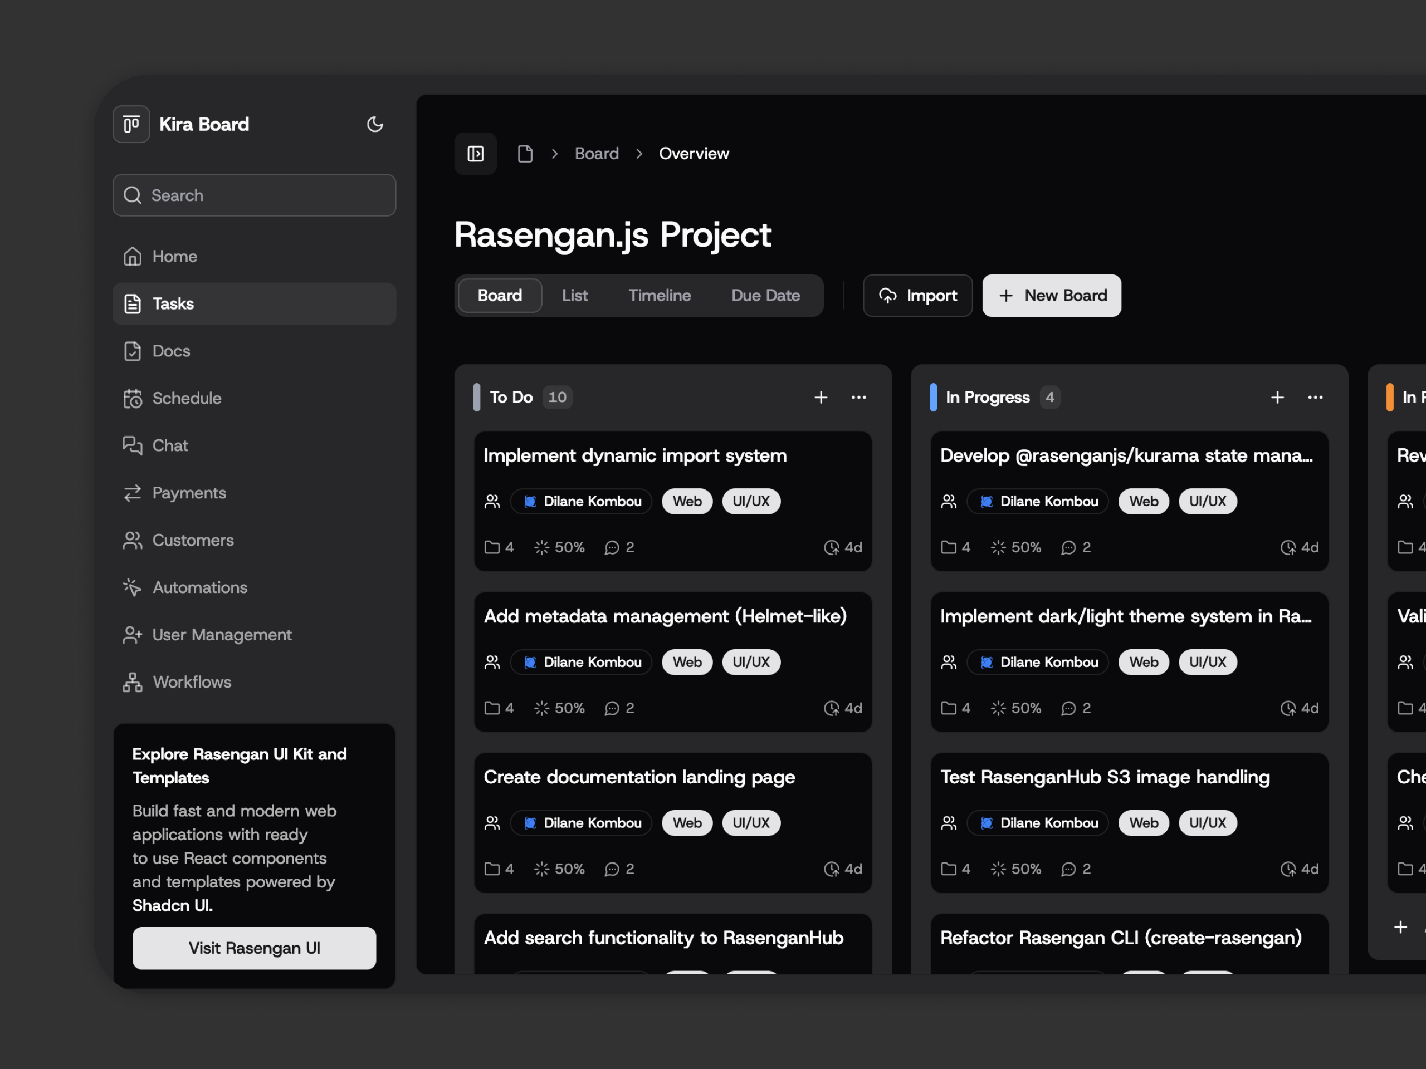
Task: Add a card to To Do column
Action: coord(821,398)
